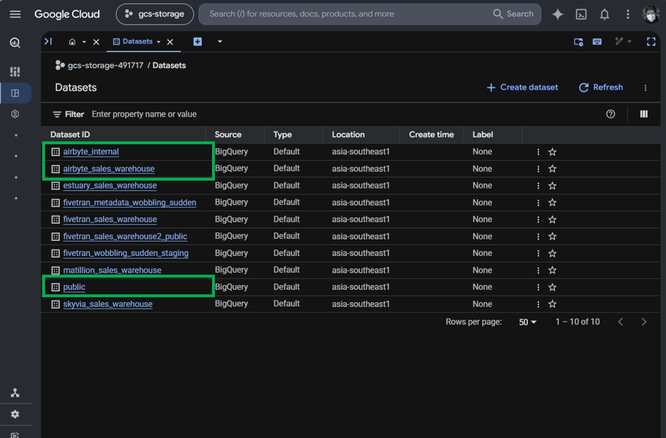Screen dimensions: 666x438
Task: Open the user account avatar
Action: [650, 14]
